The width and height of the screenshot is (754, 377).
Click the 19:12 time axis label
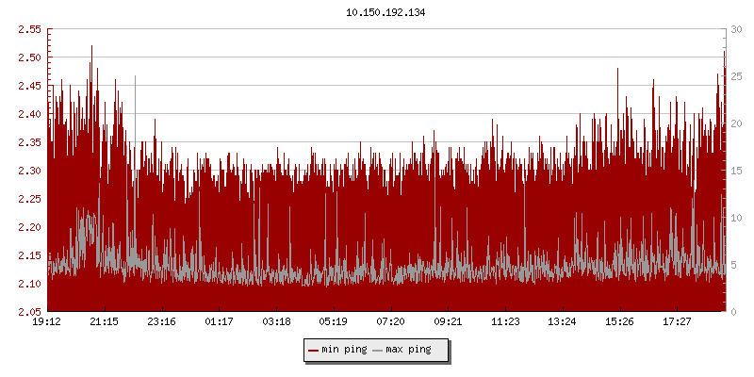pyautogui.click(x=47, y=321)
